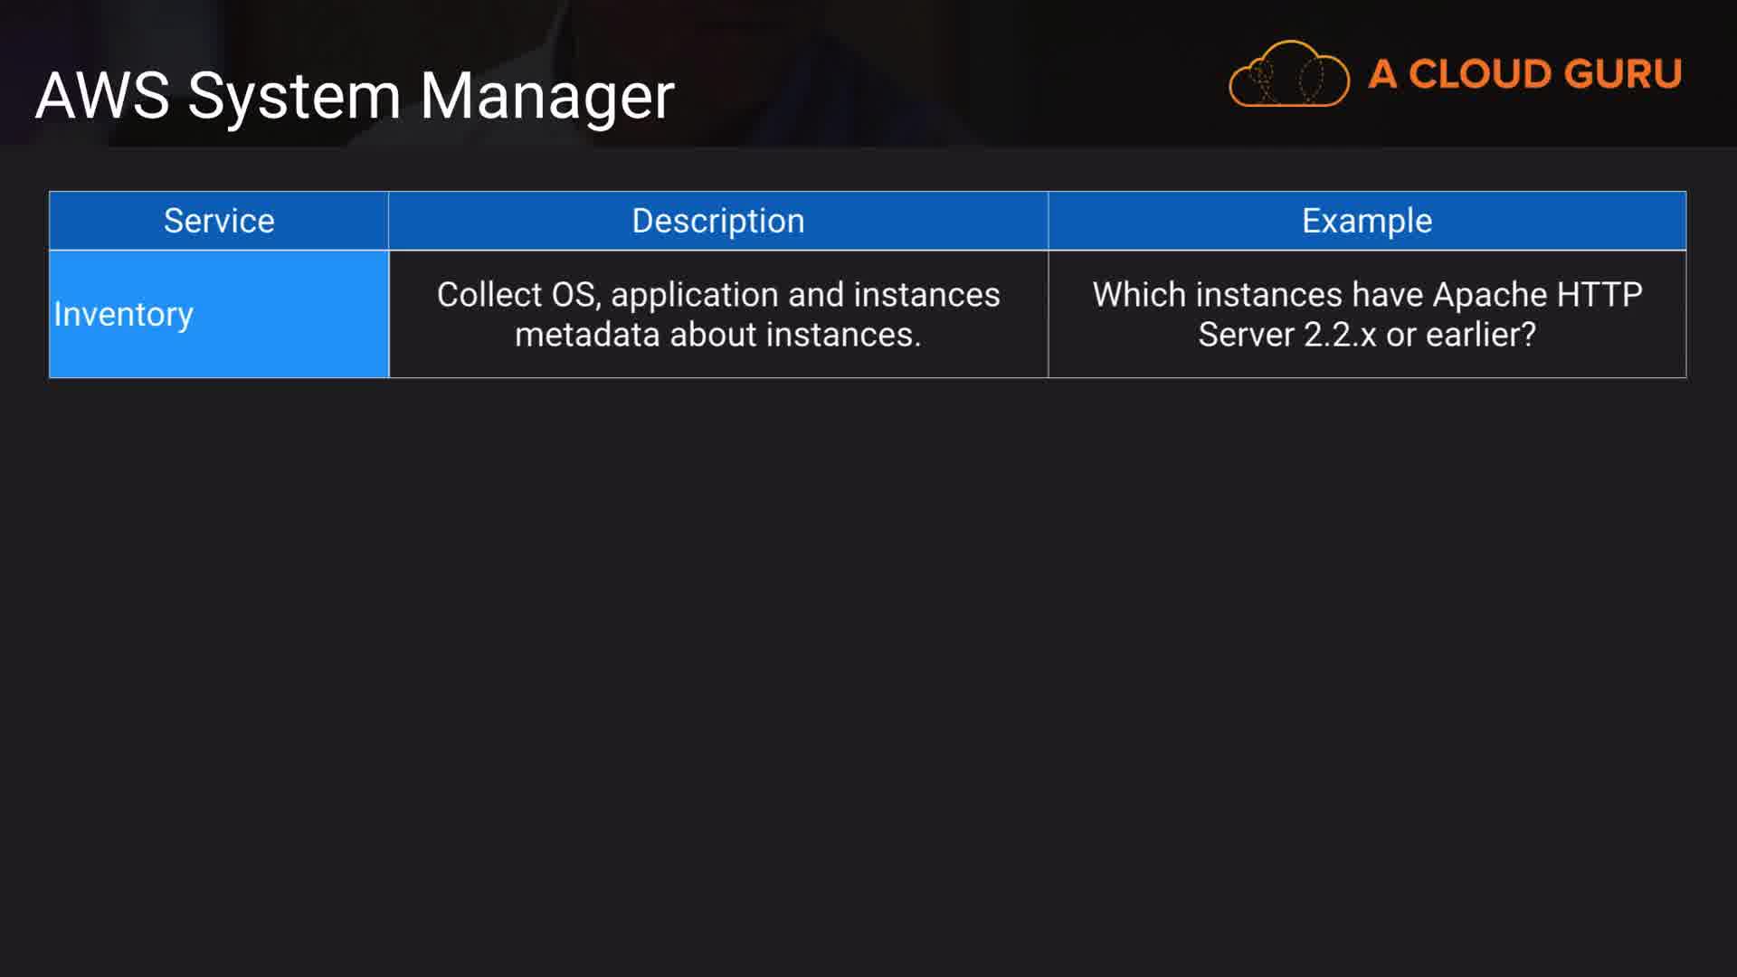Click the word 'Manager' in the title
Image resolution: width=1737 pixels, height=977 pixels.
(x=546, y=96)
